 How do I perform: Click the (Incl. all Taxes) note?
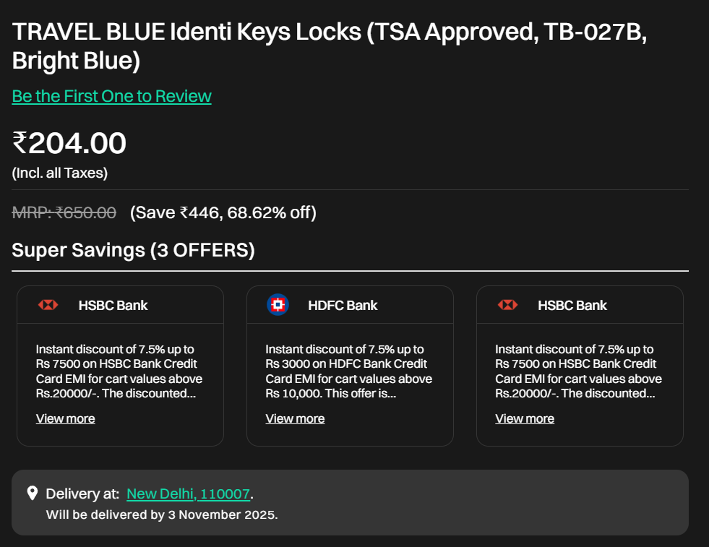coord(59,173)
